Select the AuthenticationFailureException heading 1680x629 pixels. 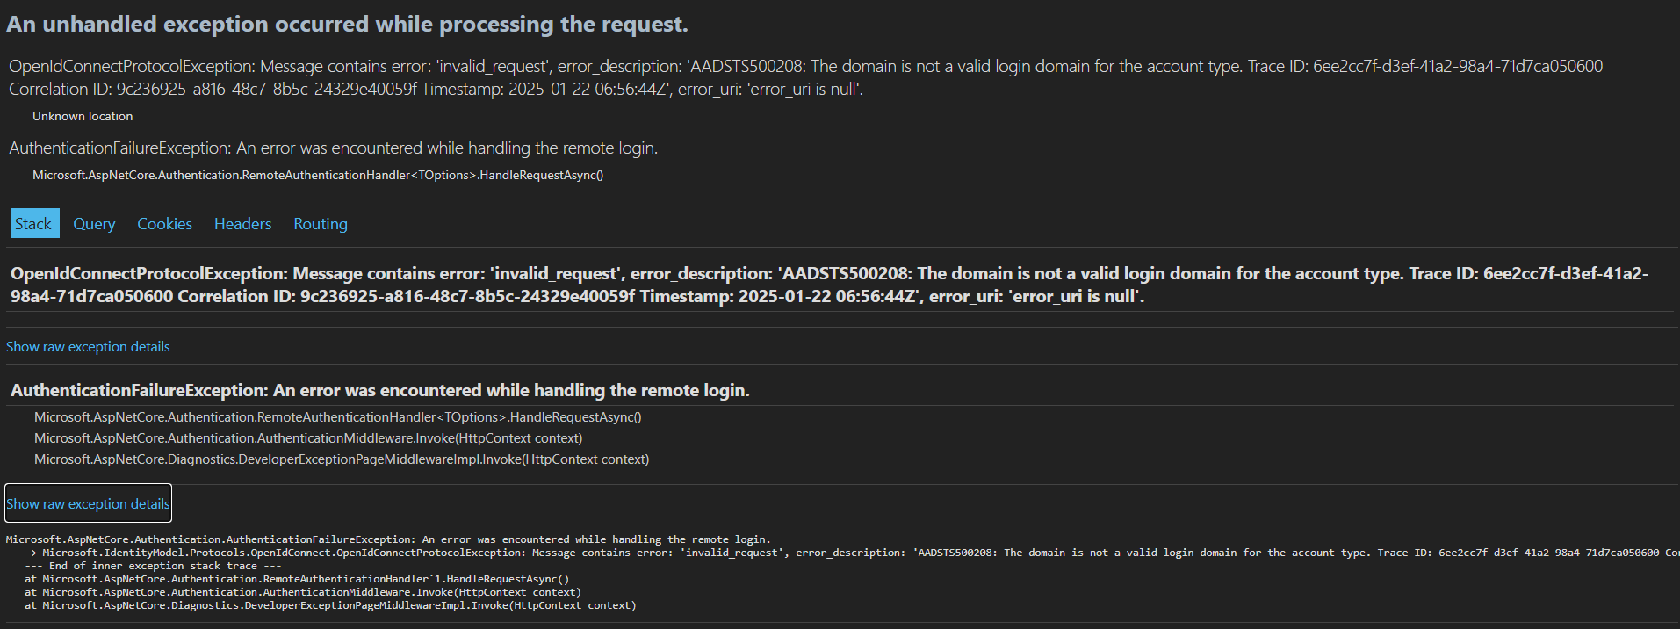(325, 389)
